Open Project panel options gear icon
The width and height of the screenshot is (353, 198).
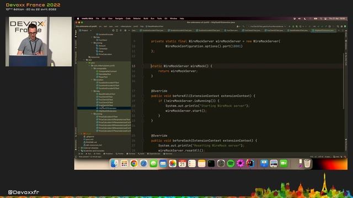[125, 30]
